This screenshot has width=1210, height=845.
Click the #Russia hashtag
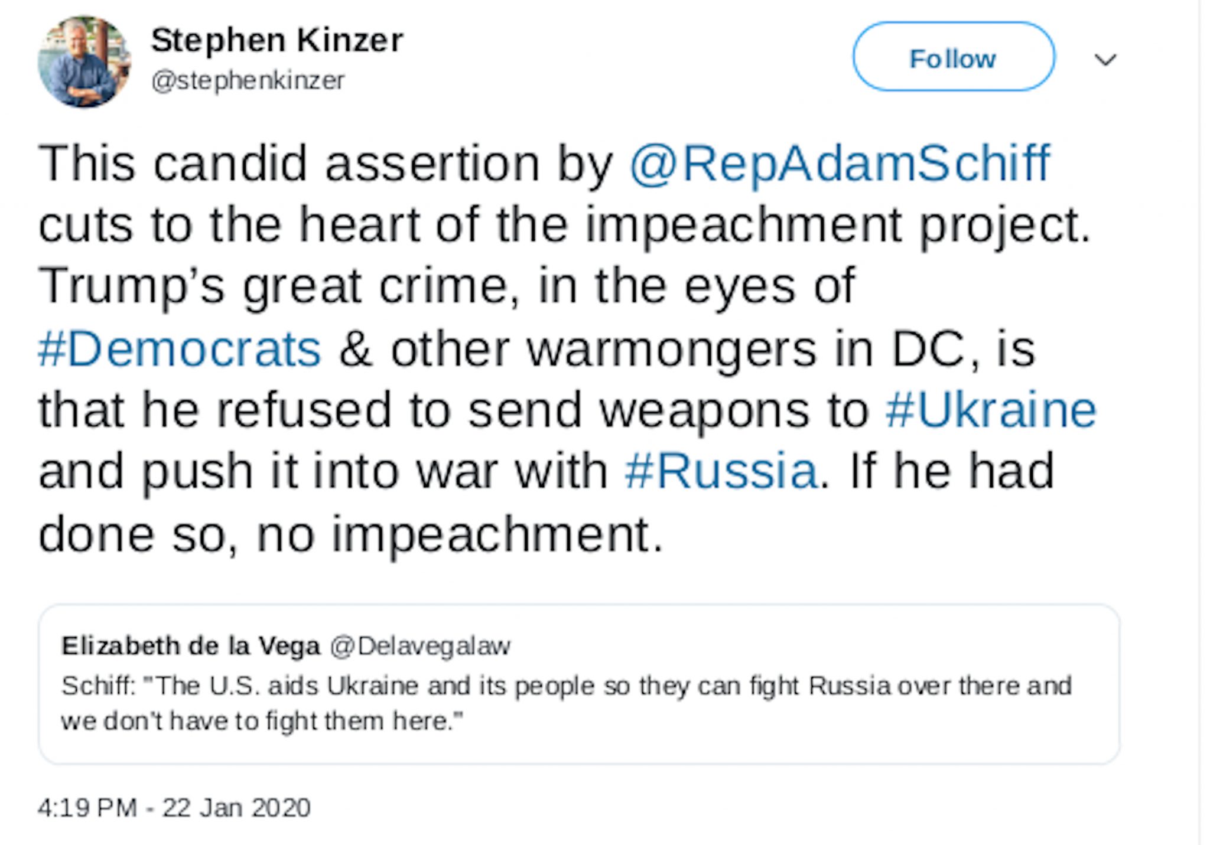point(721,471)
